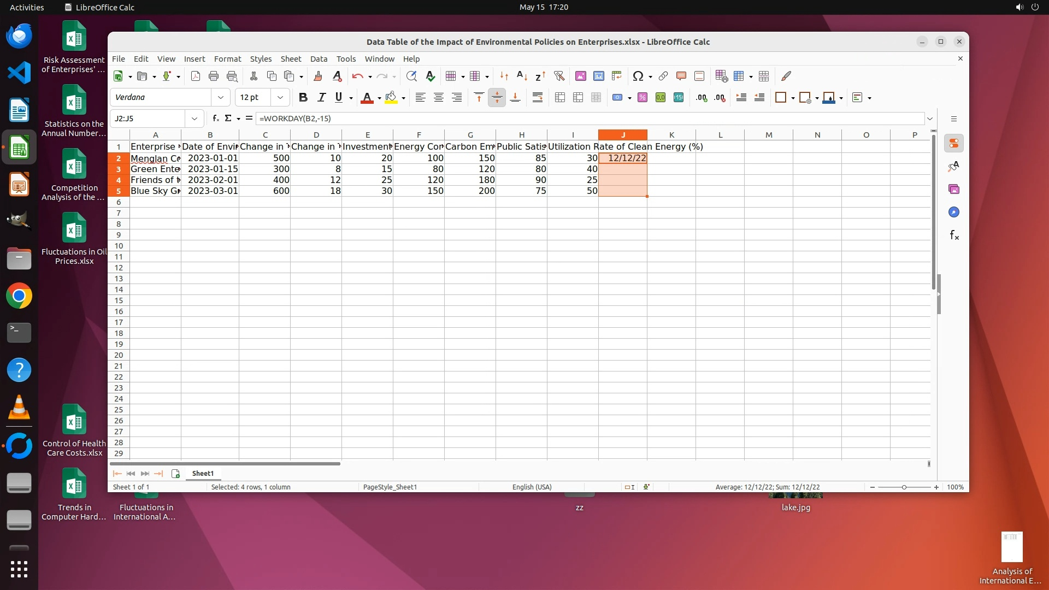The height and width of the screenshot is (590, 1049).
Task: Click the Clone Formatting paintbrush icon
Action: pos(318,76)
